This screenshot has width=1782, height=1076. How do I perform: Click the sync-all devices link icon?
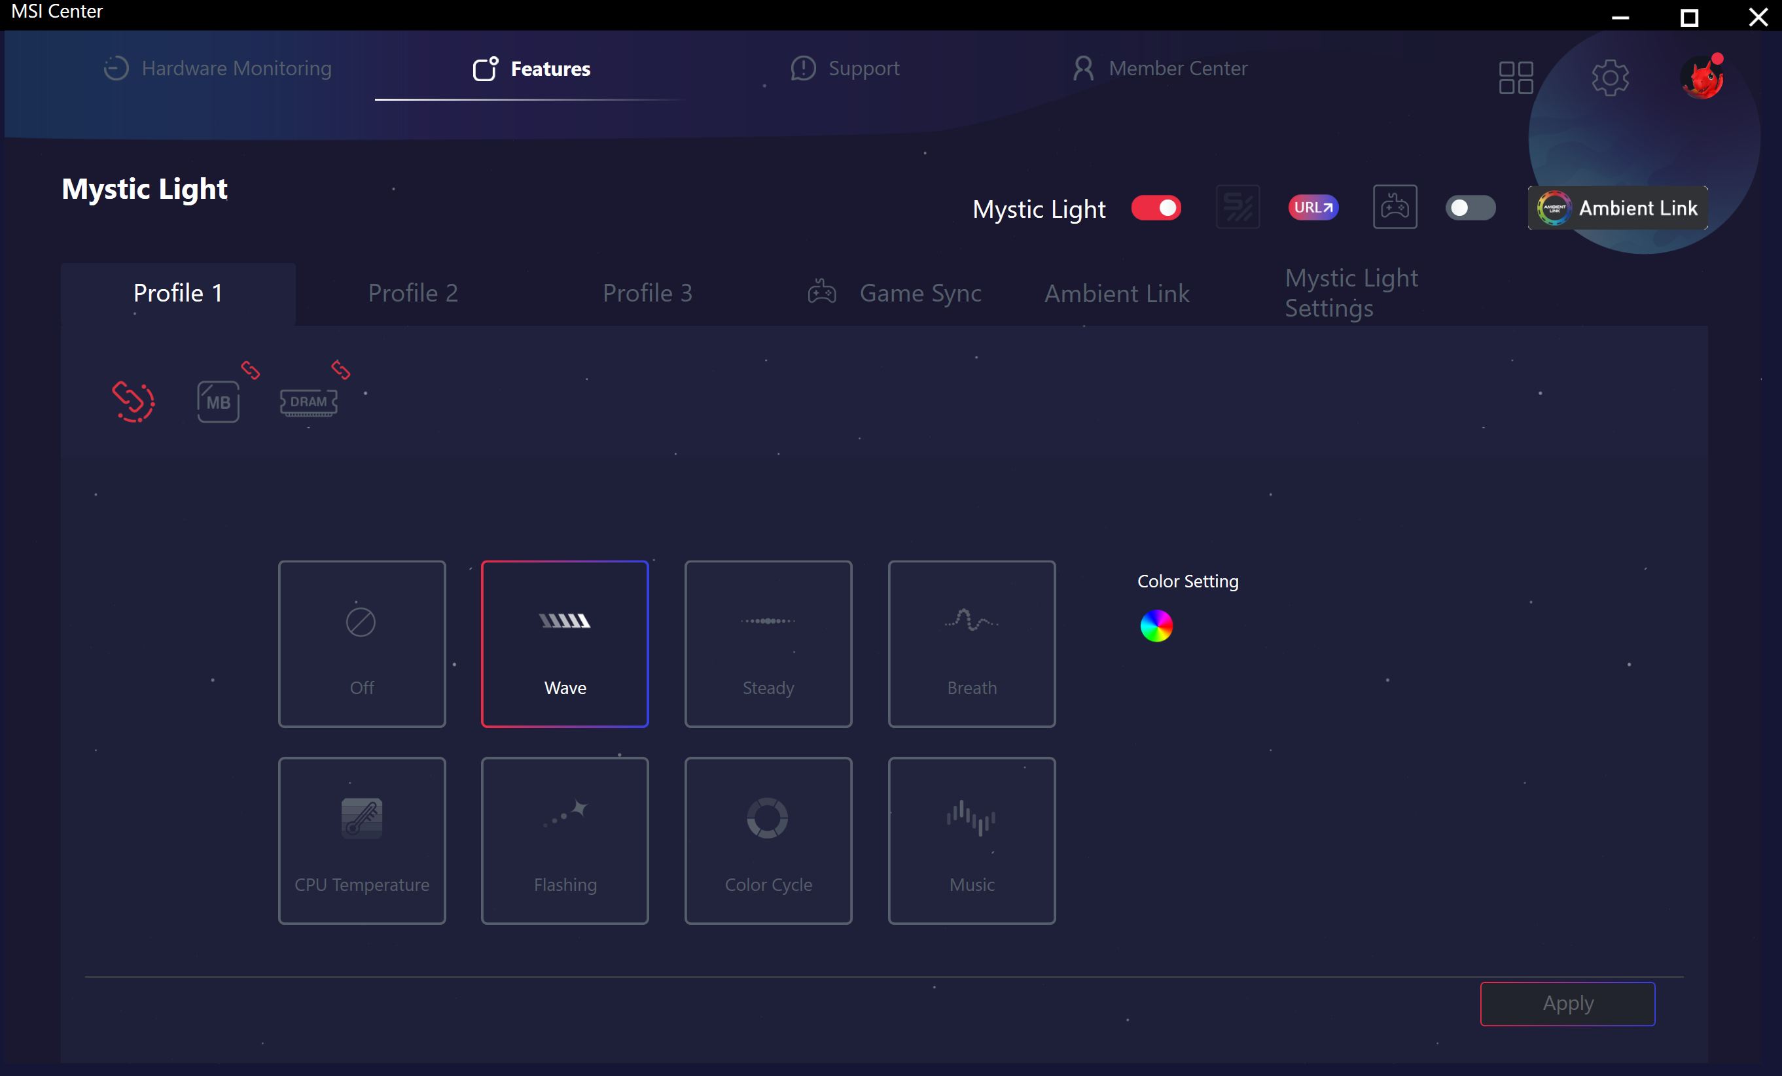[133, 401]
